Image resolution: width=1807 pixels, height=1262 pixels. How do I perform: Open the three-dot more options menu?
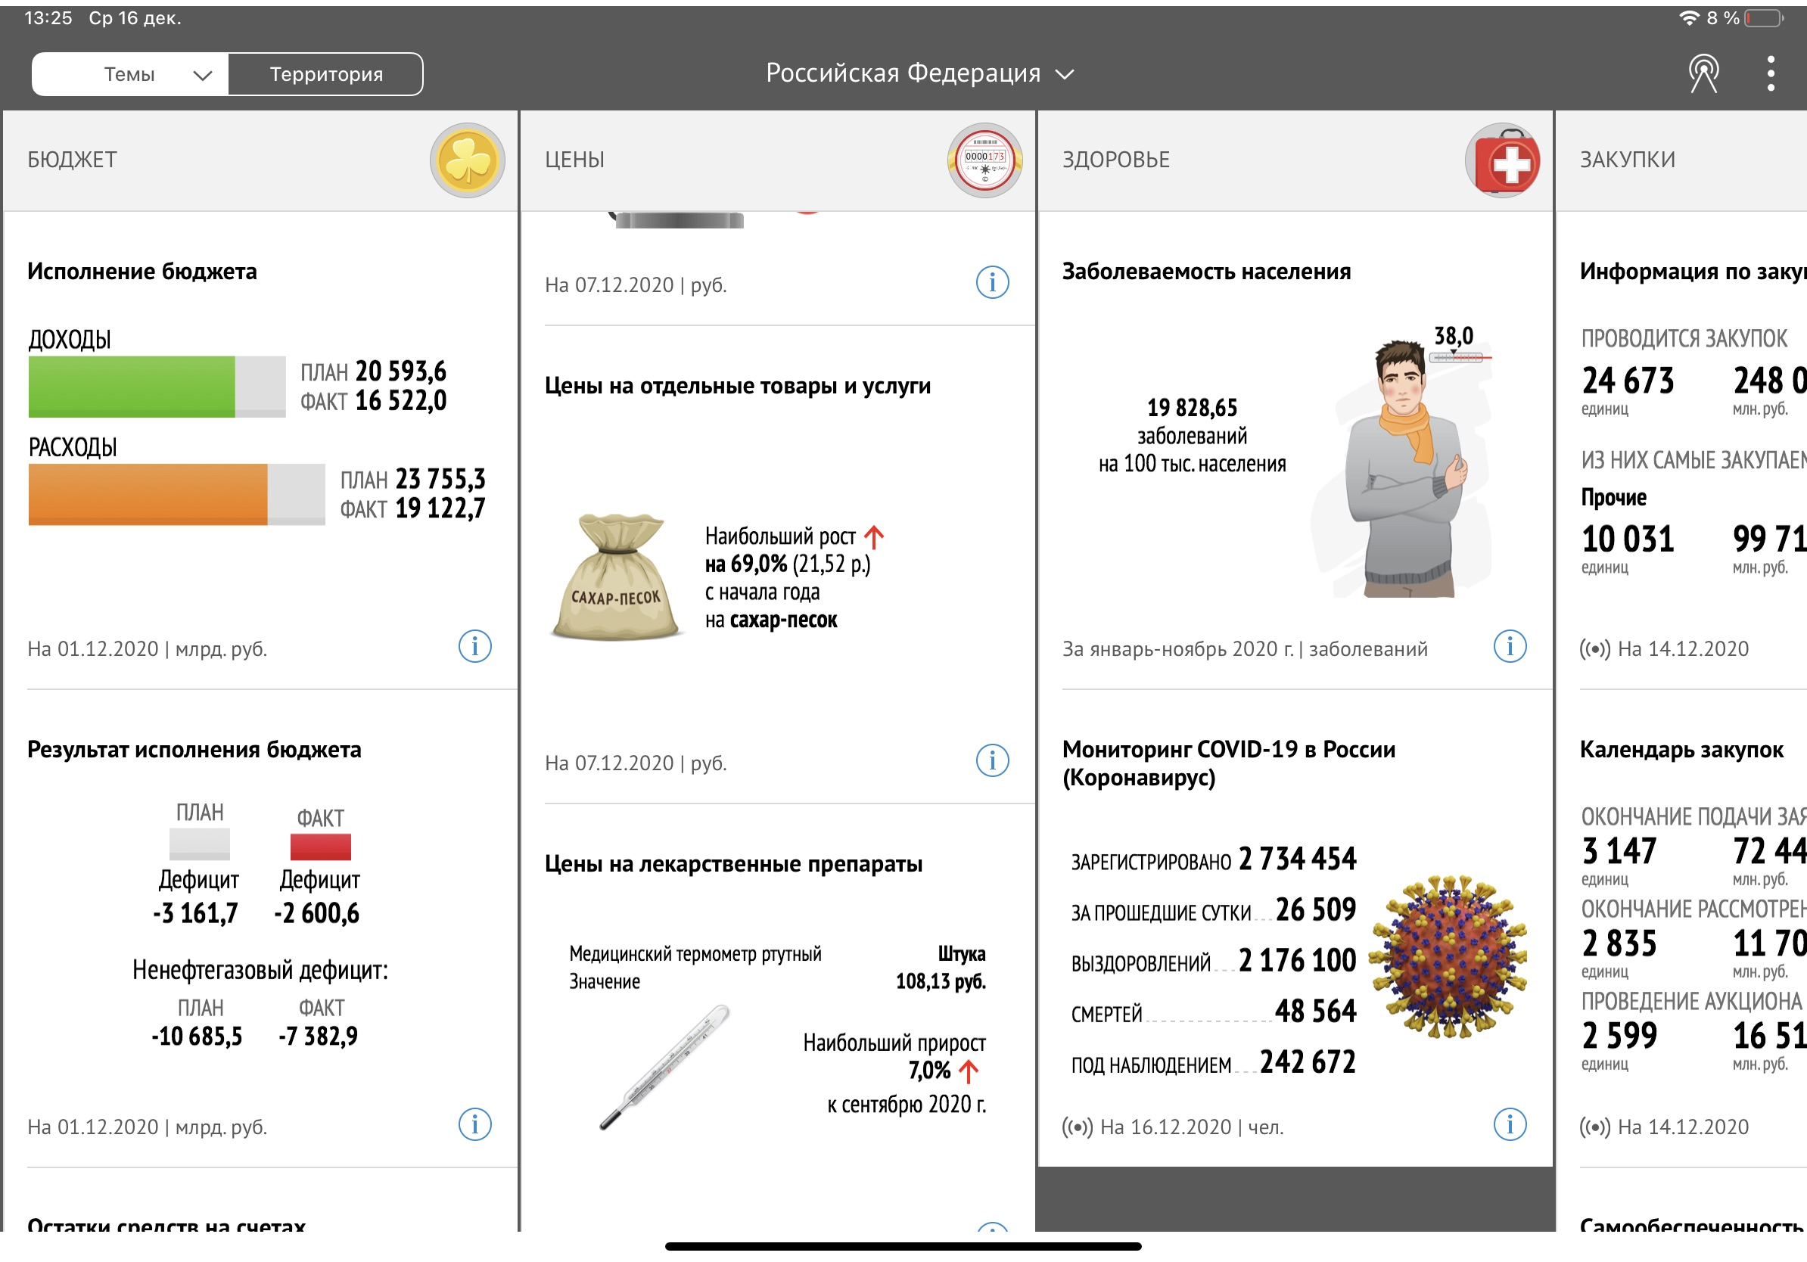[1770, 75]
